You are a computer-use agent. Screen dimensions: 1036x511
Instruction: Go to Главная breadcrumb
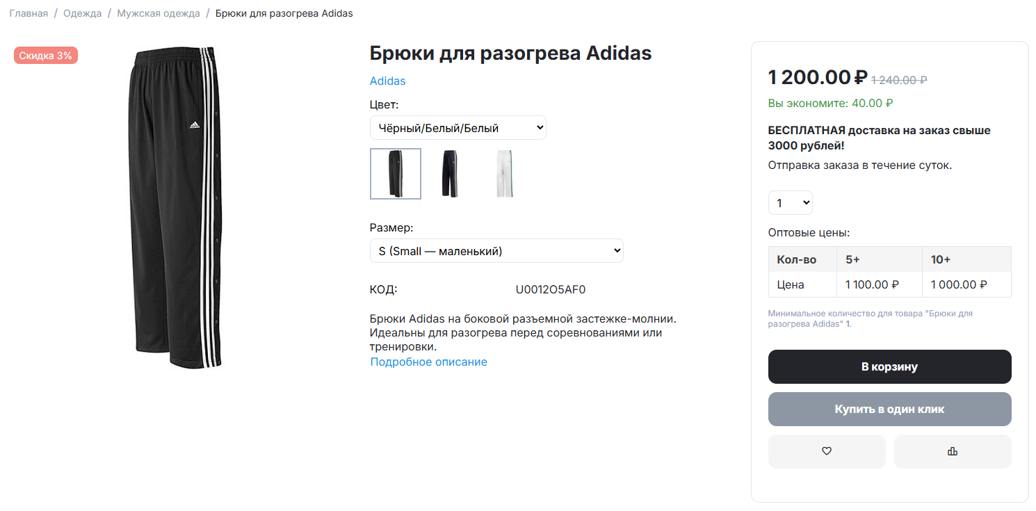click(x=29, y=13)
